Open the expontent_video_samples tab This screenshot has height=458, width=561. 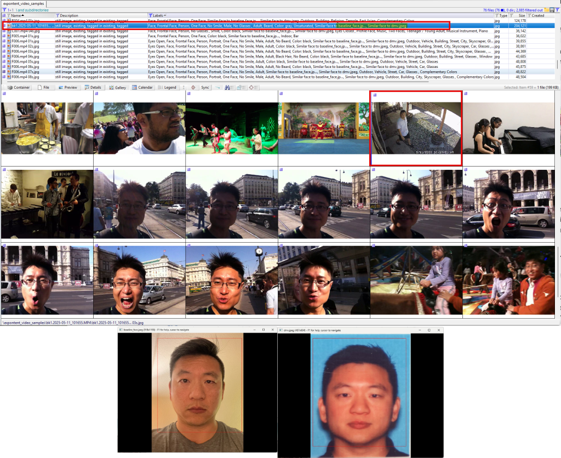click(x=24, y=4)
